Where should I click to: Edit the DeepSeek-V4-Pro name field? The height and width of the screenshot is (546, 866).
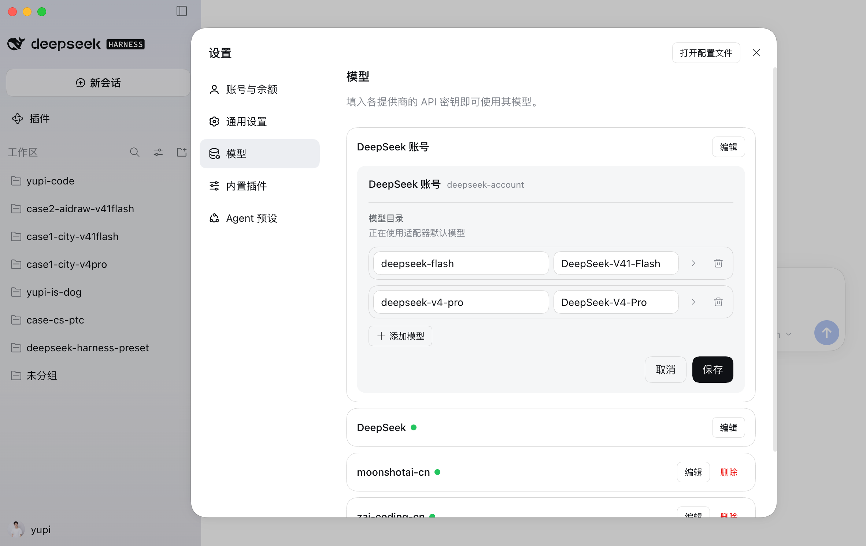616,302
